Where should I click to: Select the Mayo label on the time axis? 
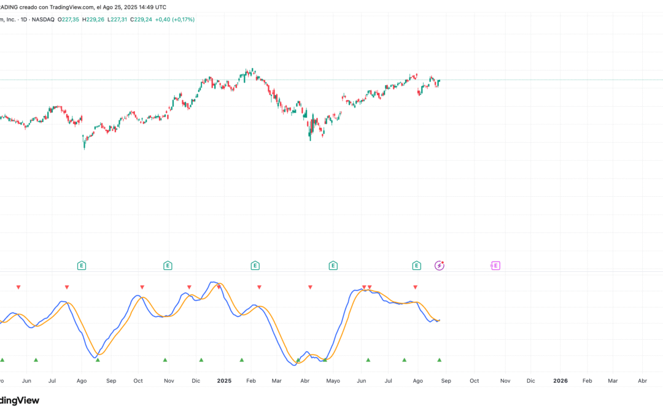coord(332,381)
